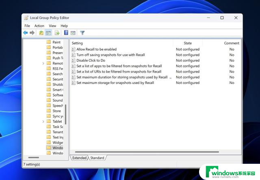Click the Export List toolbar icon

point(57,33)
